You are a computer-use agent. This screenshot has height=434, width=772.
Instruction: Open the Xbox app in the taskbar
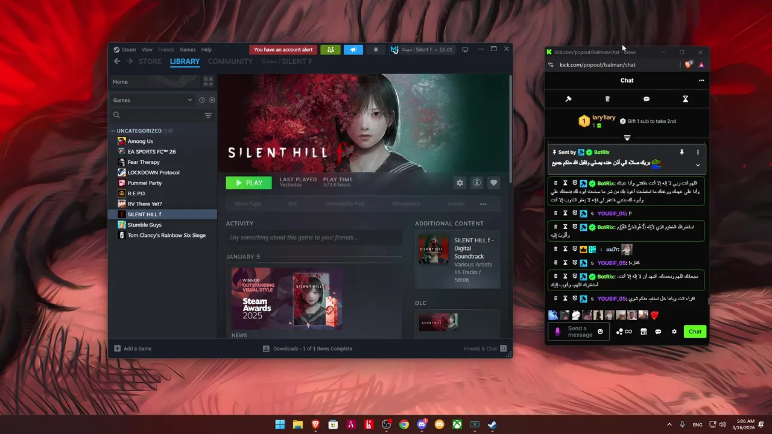(x=457, y=424)
